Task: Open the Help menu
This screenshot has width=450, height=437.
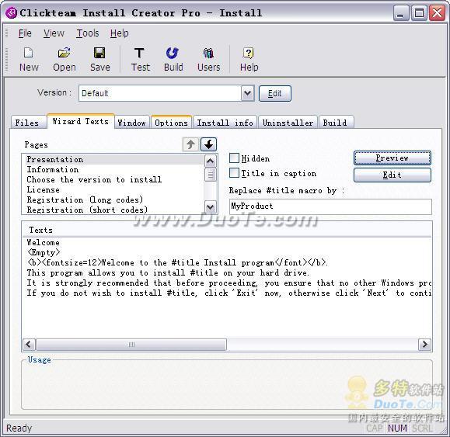Action: pyautogui.click(x=120, y=33)
